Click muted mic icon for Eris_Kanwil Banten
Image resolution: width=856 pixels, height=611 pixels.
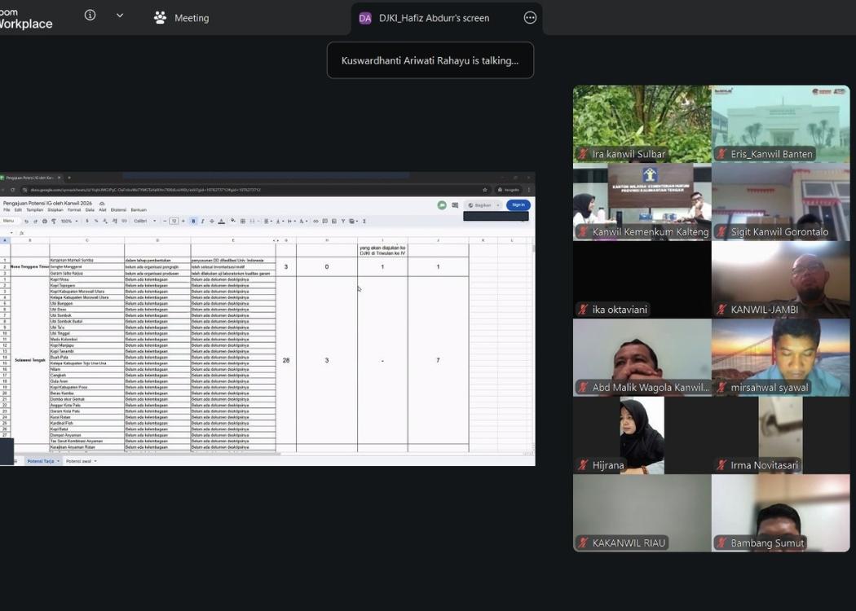(x=721, y=155)
